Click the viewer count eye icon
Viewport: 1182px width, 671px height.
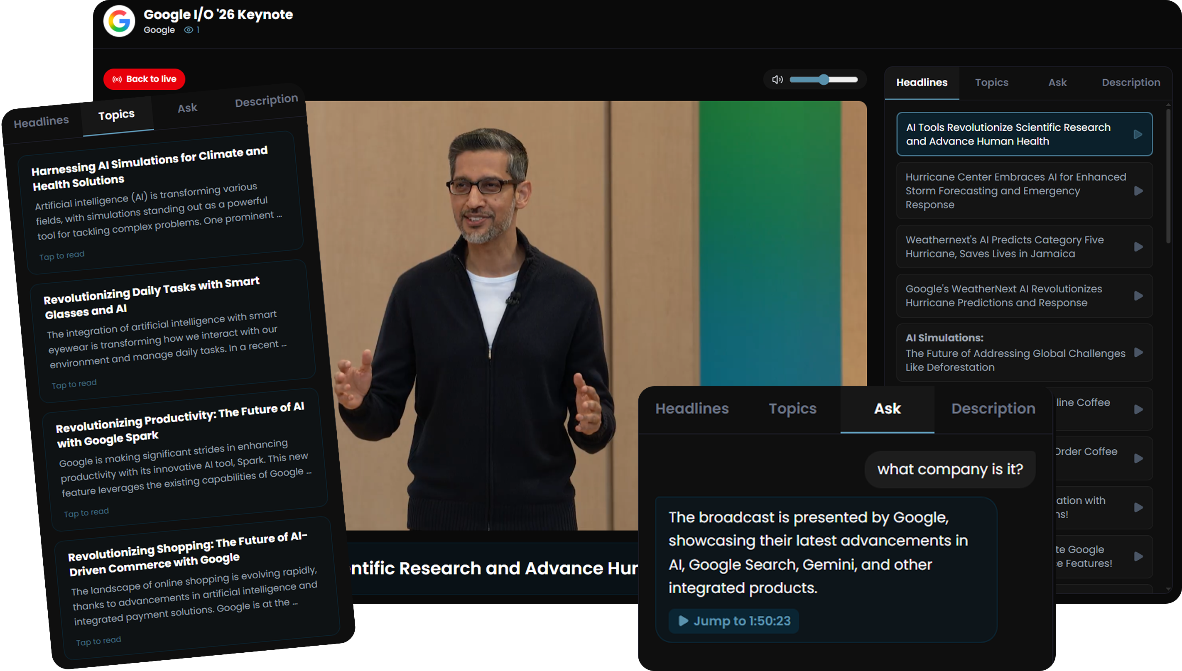pos(189,30)
